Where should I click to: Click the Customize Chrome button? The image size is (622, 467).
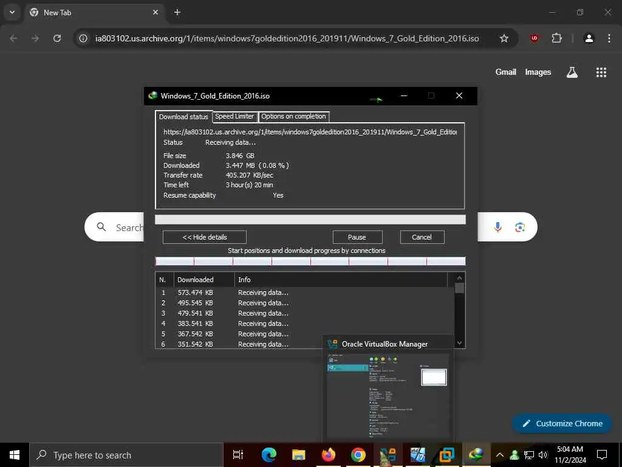click(x=562, y=424)
